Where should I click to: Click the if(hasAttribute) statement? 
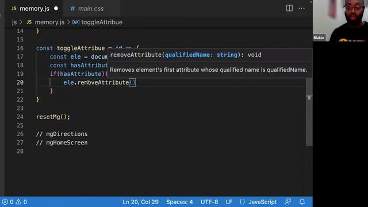pos(79,74)
